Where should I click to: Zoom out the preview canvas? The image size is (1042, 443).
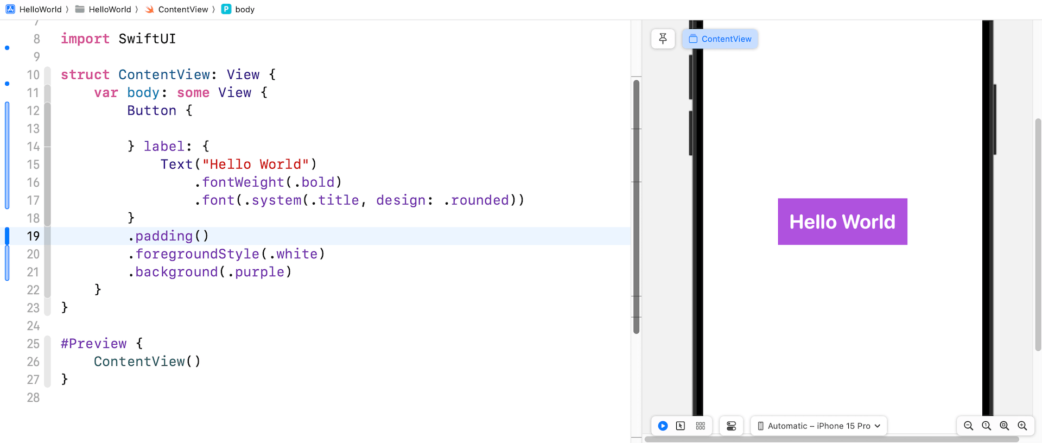click(x=968, y=426)
